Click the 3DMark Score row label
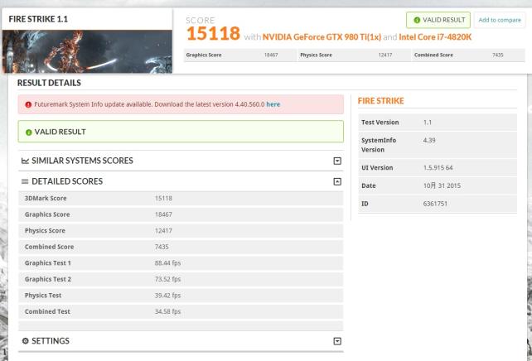The image size is (532, 361). [46, 198]
